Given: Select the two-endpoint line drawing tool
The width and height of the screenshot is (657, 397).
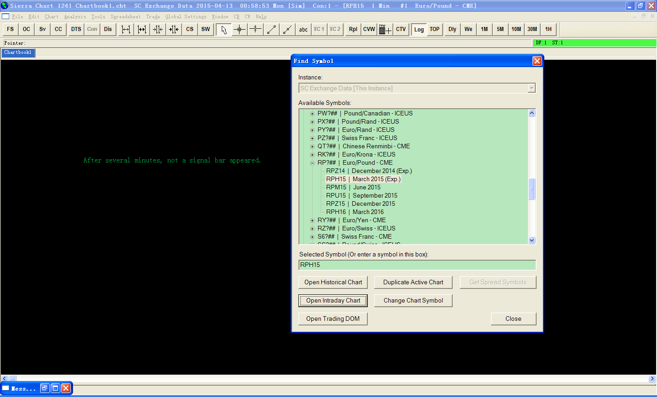Looking at the screenshot, I should [x=271, y=29].
